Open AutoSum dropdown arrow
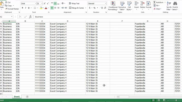The height and width of the screenshot is (102, 182). click(165, 2)
